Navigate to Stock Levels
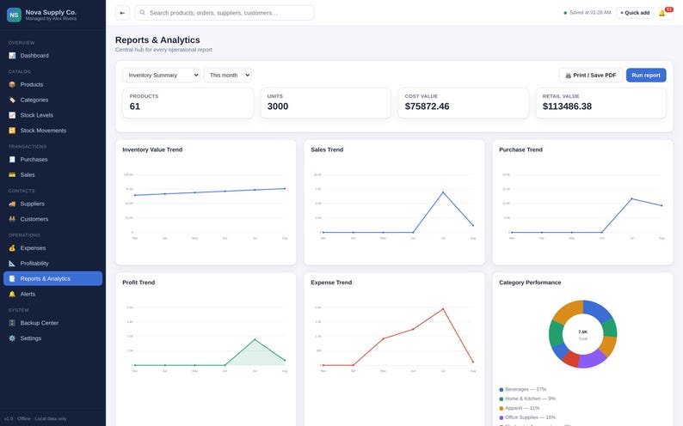The height and width of the screenshot is (426, 683). [52, 115]
